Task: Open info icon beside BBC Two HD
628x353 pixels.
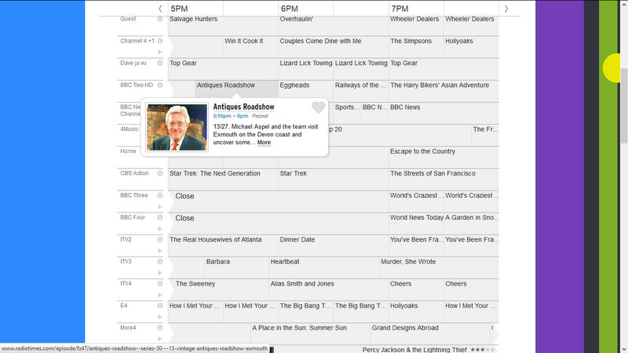Action: point(160,85)
